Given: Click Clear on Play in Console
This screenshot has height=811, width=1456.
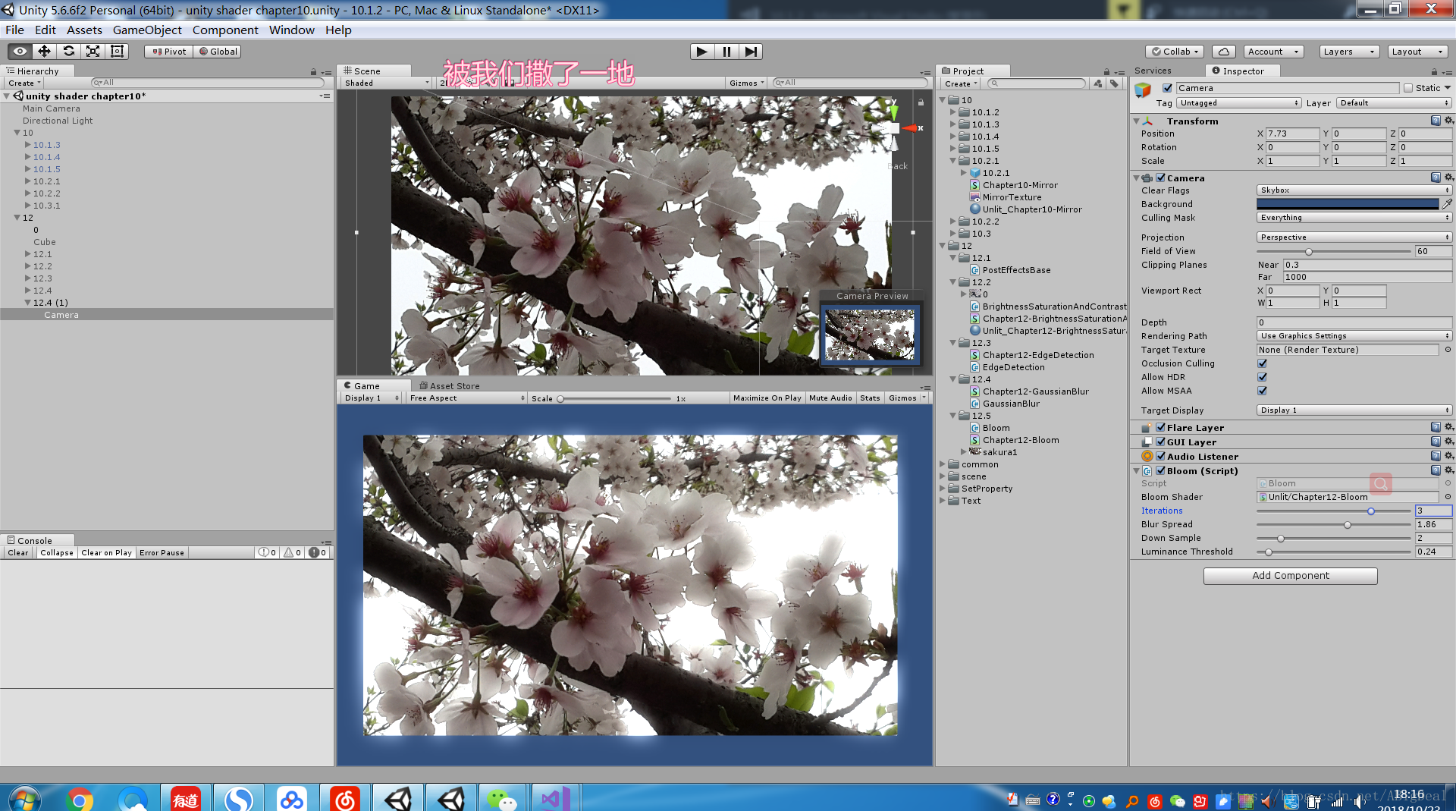Looking at the screenshot, I should 106,552.
